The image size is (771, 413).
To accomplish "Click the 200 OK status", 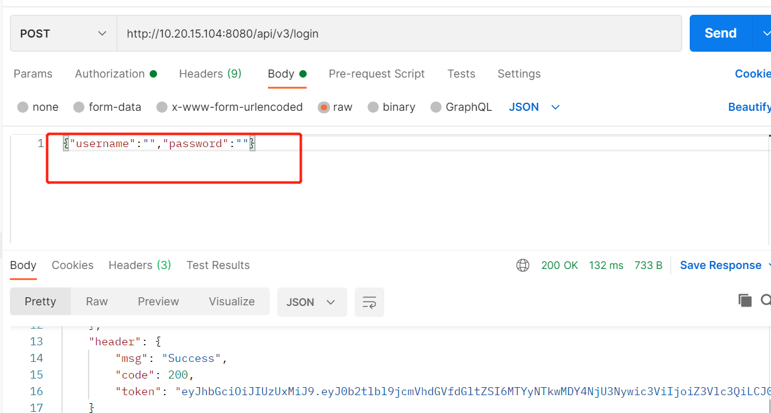I will (x=560, y=265).
